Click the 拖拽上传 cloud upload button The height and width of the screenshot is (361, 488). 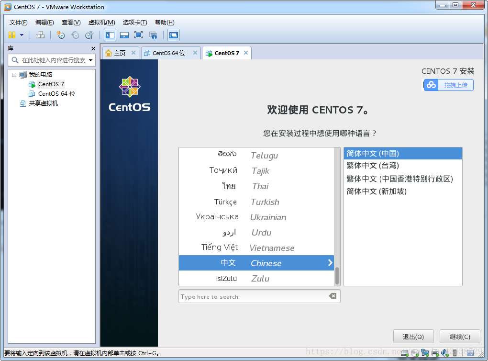click(x=448, y=85)
